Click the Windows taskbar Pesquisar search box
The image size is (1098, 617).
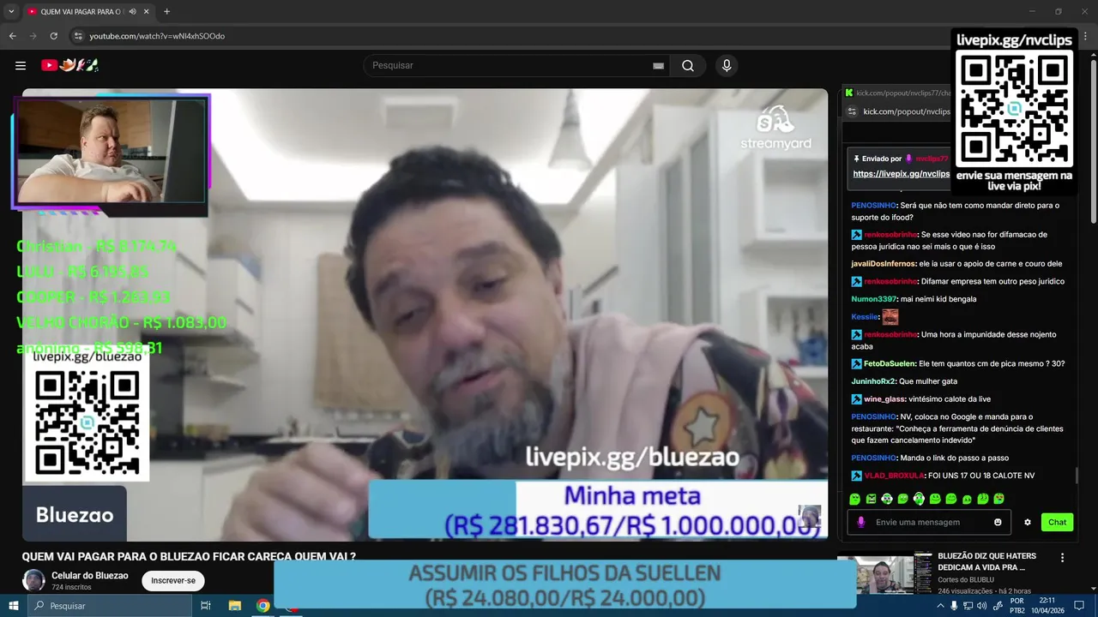click(110, 606)
